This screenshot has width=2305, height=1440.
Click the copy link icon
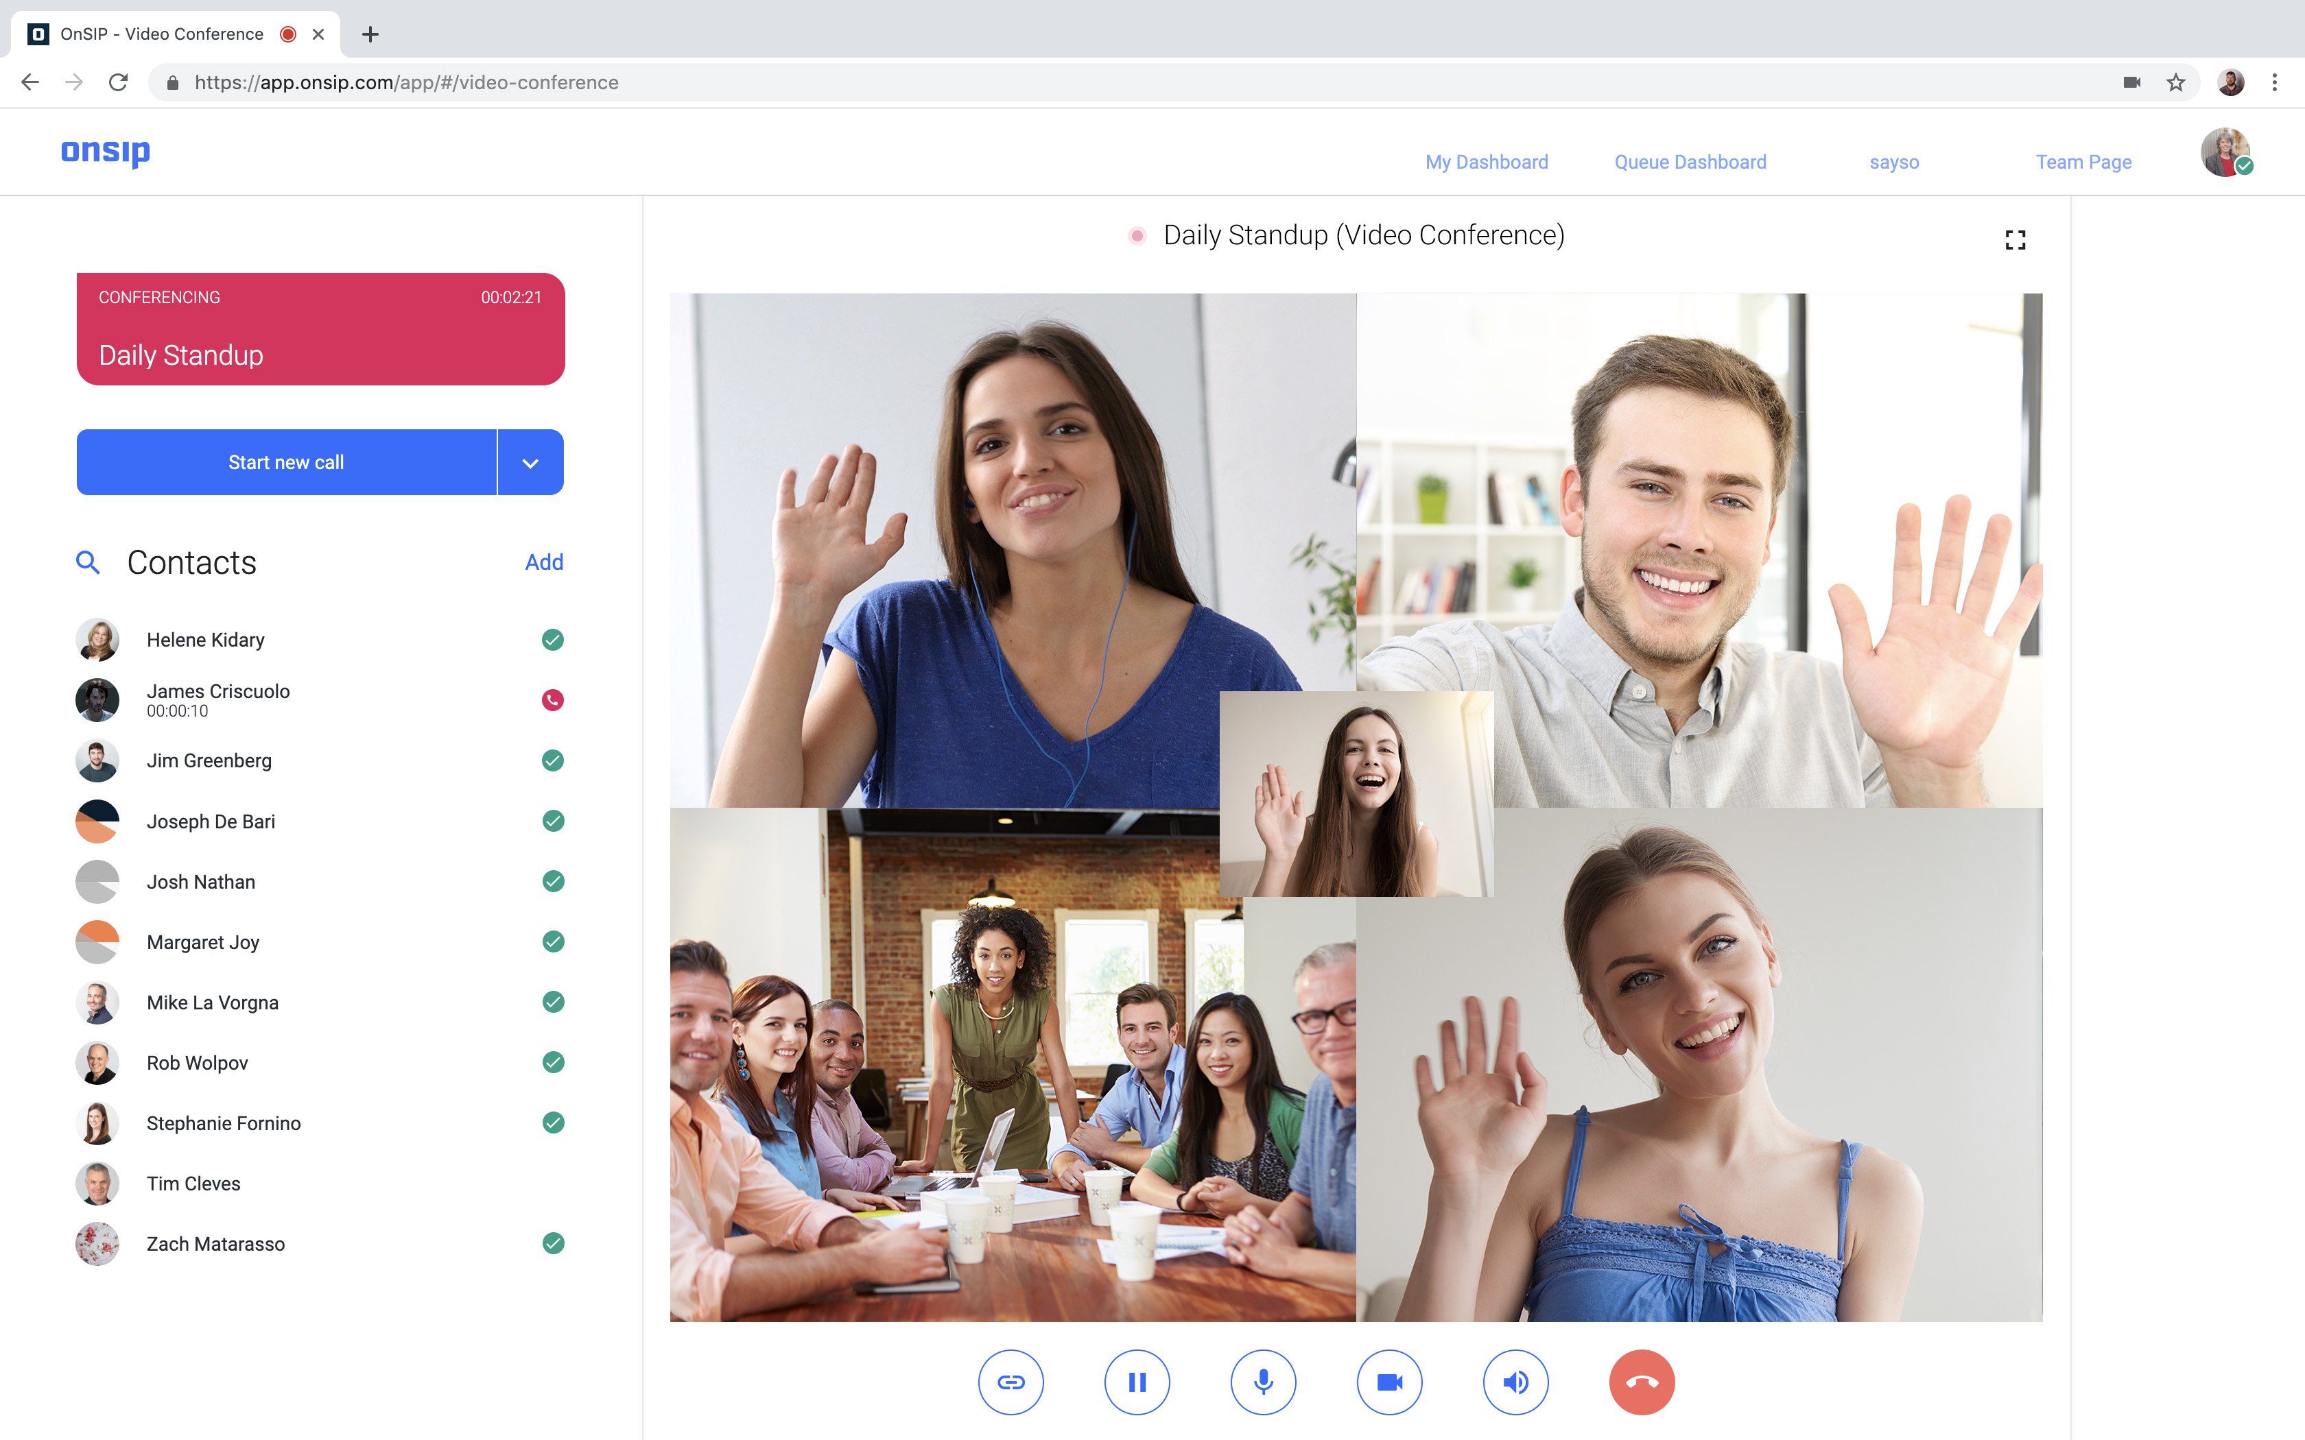(x=1010, y=1382)
